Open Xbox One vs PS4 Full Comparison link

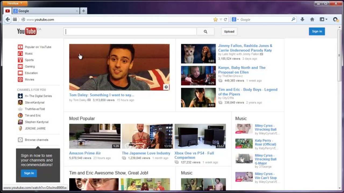(194, 155)
